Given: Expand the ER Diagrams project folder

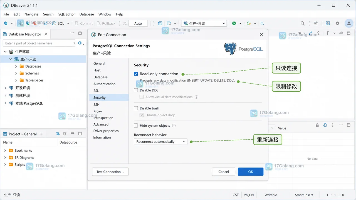Looking at the screenshot, I should point(5,157).
